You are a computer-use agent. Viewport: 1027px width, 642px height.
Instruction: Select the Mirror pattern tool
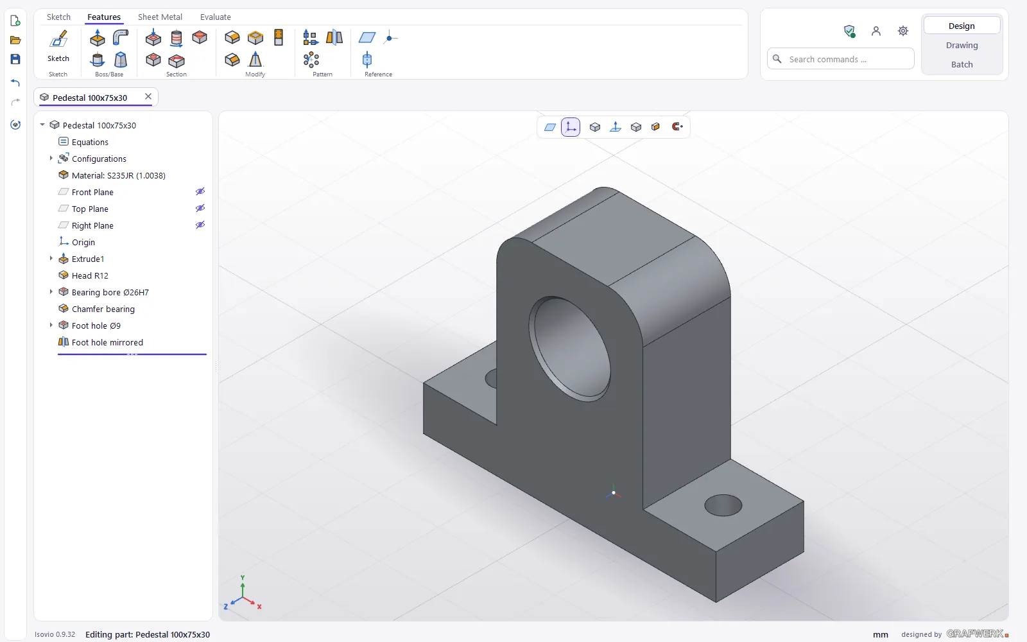tap(334, 37)
